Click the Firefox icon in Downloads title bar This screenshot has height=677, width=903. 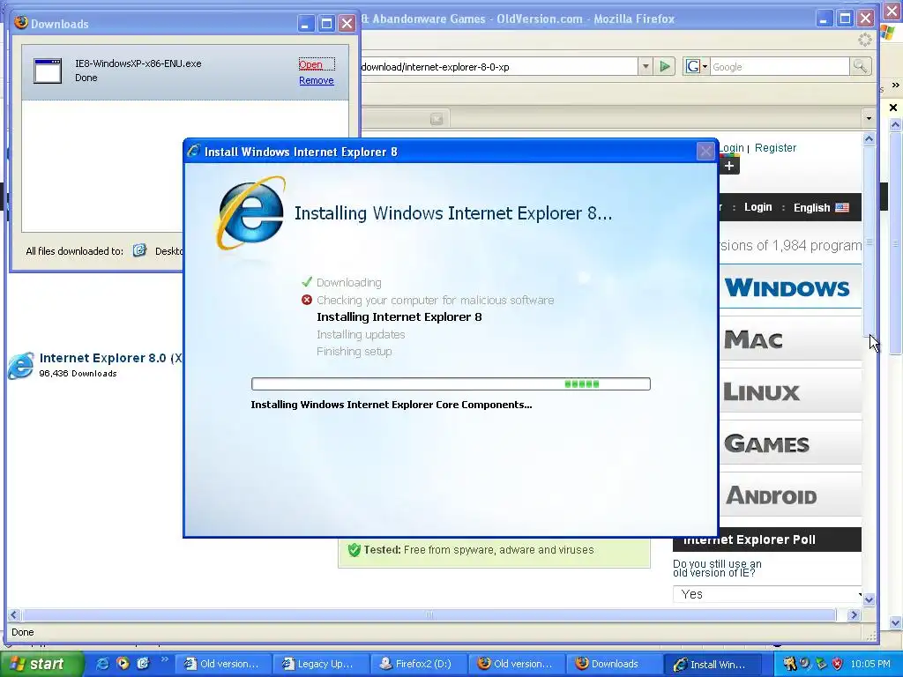(x=21, y=22)
